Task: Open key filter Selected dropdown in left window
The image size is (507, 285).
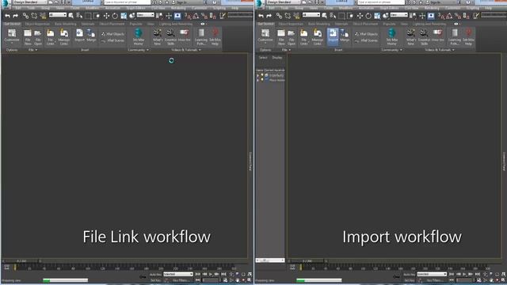Action: click(178, 274)
